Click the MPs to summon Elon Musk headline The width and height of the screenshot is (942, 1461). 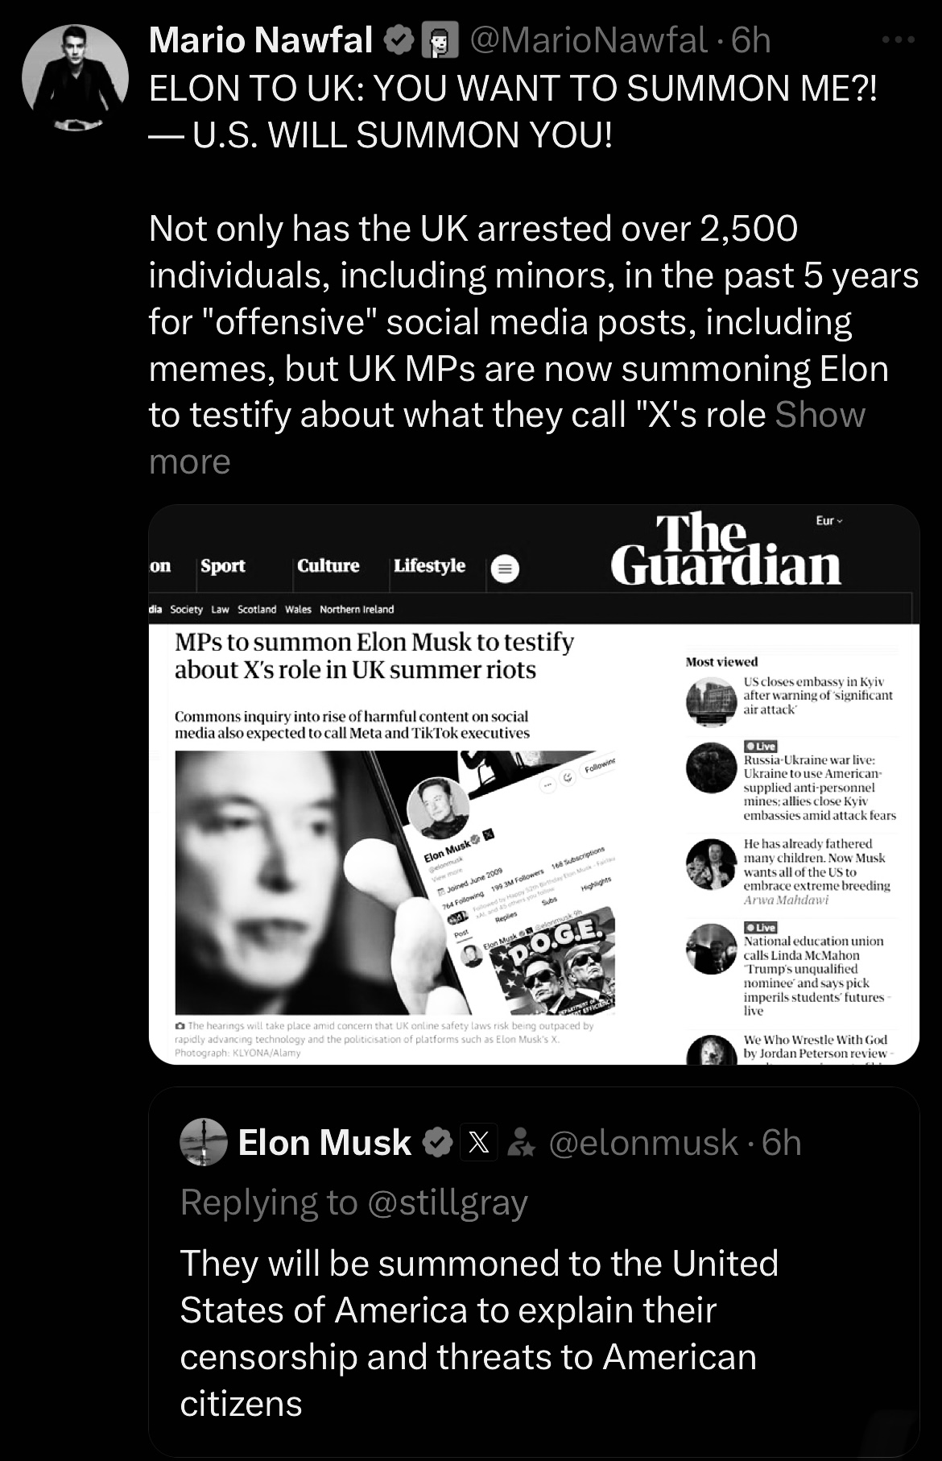tap(374, 656)
